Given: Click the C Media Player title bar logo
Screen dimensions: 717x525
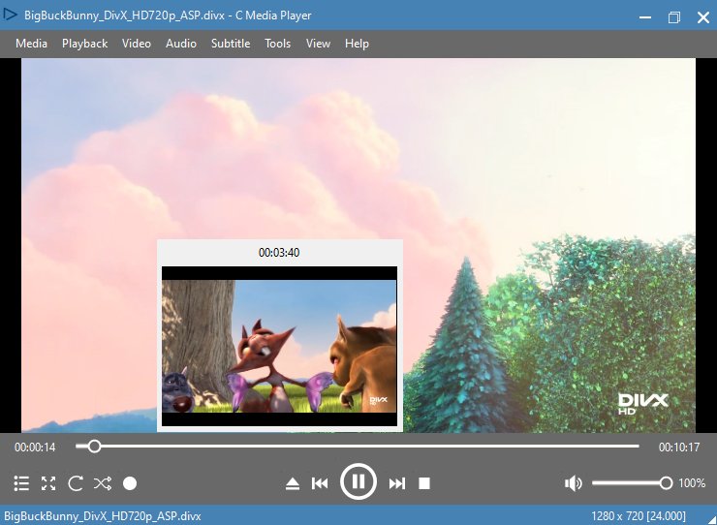Looking at the screenshot, I should point(11,15).
